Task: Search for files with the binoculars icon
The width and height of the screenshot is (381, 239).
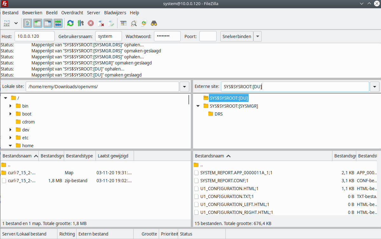Action: (x=154, y=23)
